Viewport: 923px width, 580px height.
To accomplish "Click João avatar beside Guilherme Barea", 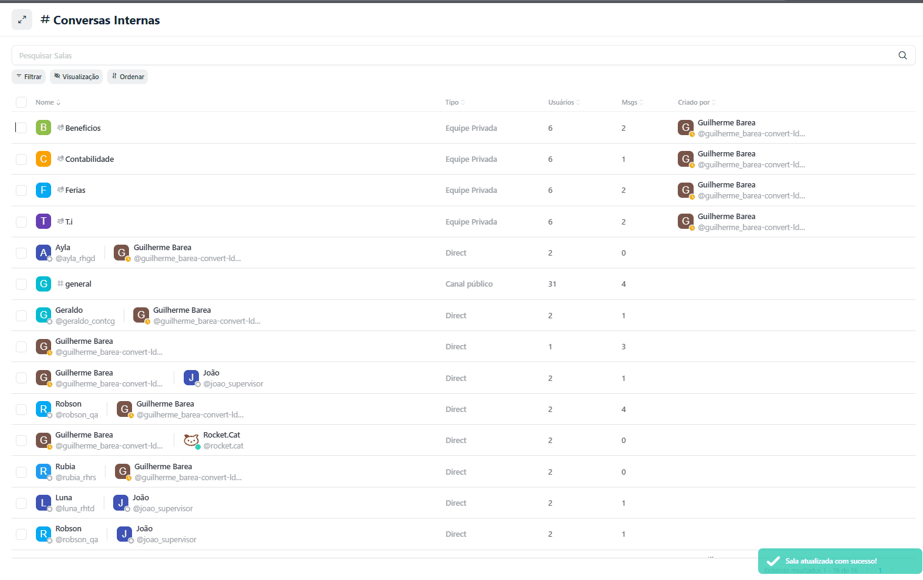I will [x=191, y=378].
